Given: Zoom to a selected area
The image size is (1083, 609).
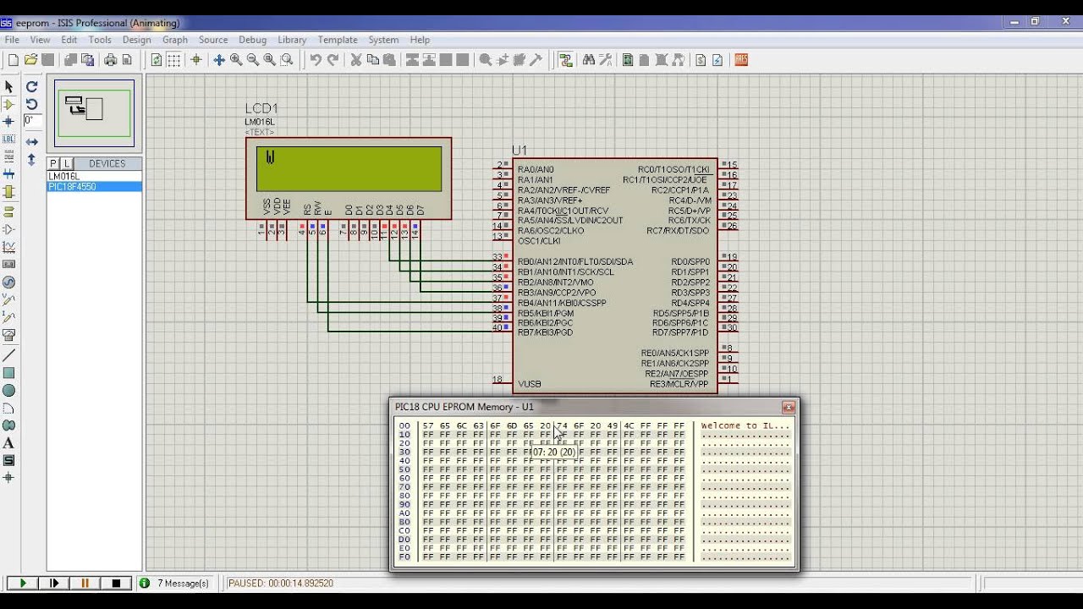Looking at the screenshot, I should [x=287, y=60].
